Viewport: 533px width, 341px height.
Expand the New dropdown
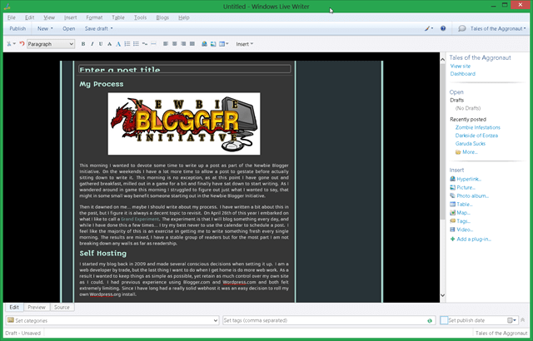pyautogui.click(x=45, y=28)
